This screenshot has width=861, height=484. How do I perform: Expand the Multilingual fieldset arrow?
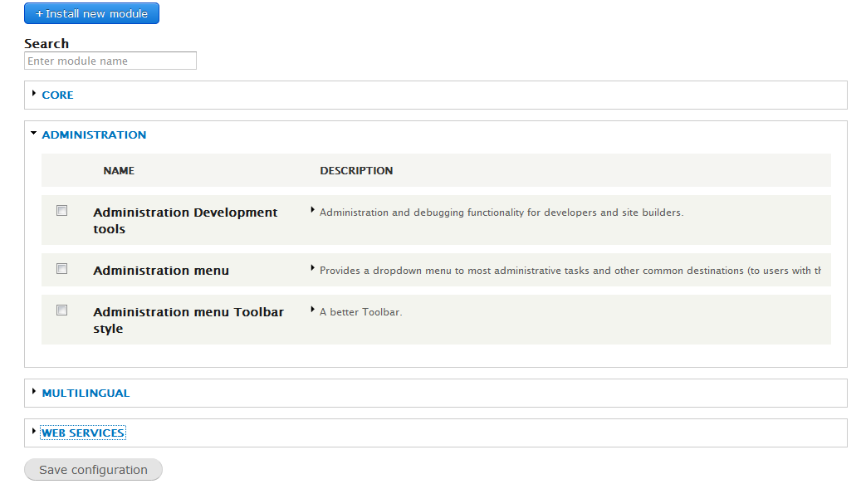point(34,392)
